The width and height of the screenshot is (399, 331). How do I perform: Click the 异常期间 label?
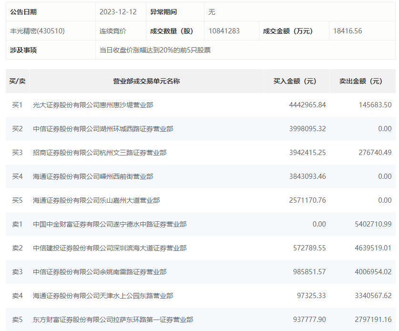click(x=164, y=12)
